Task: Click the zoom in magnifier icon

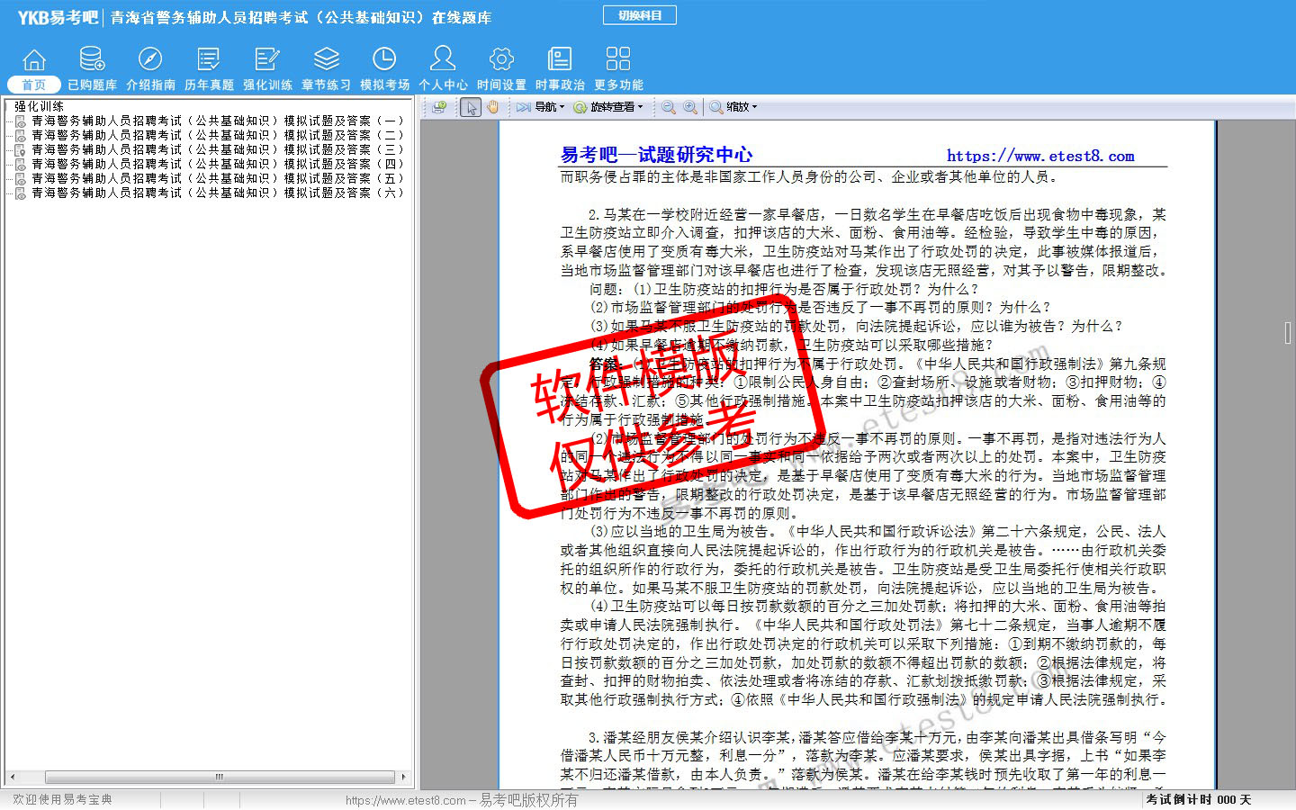Action: pos(690,107)
